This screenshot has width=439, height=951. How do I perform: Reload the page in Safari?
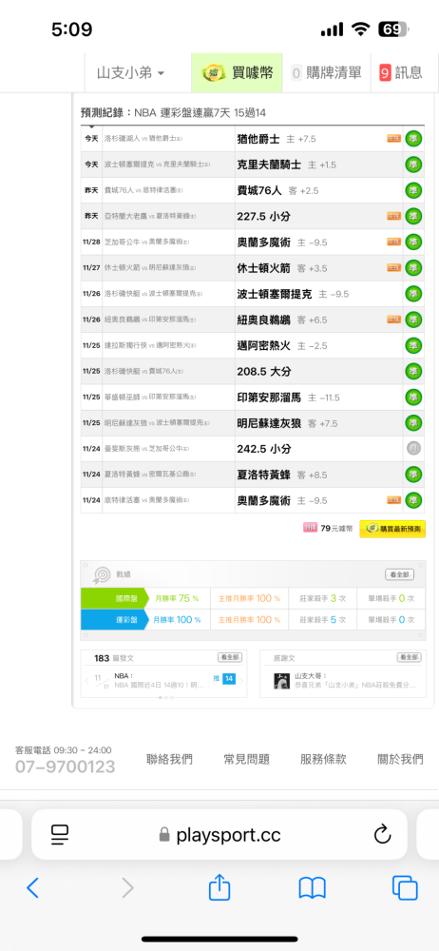pos(382,835)
